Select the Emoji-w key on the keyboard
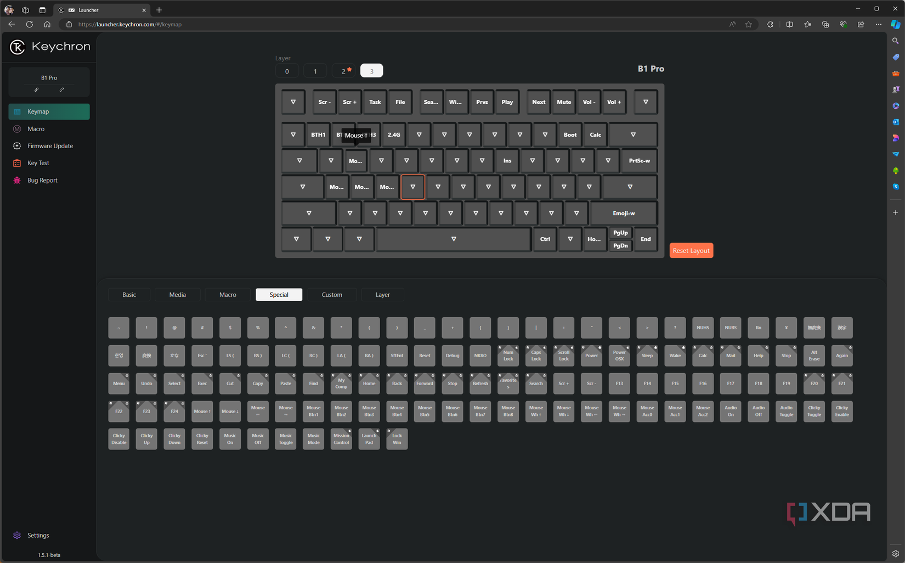 tap(624, 213)
